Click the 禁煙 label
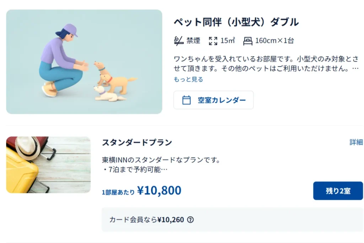This screenshot has width=364, height=243. [193, 41]
